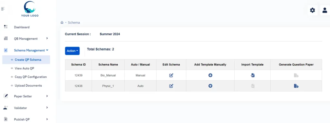Viewport: 330px width, 123px height.
Task: Expand Publish QP chevron
Action: coord(47,119)
